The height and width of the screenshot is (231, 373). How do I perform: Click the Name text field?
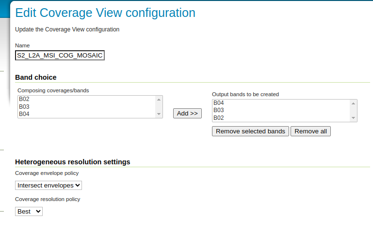60,56
